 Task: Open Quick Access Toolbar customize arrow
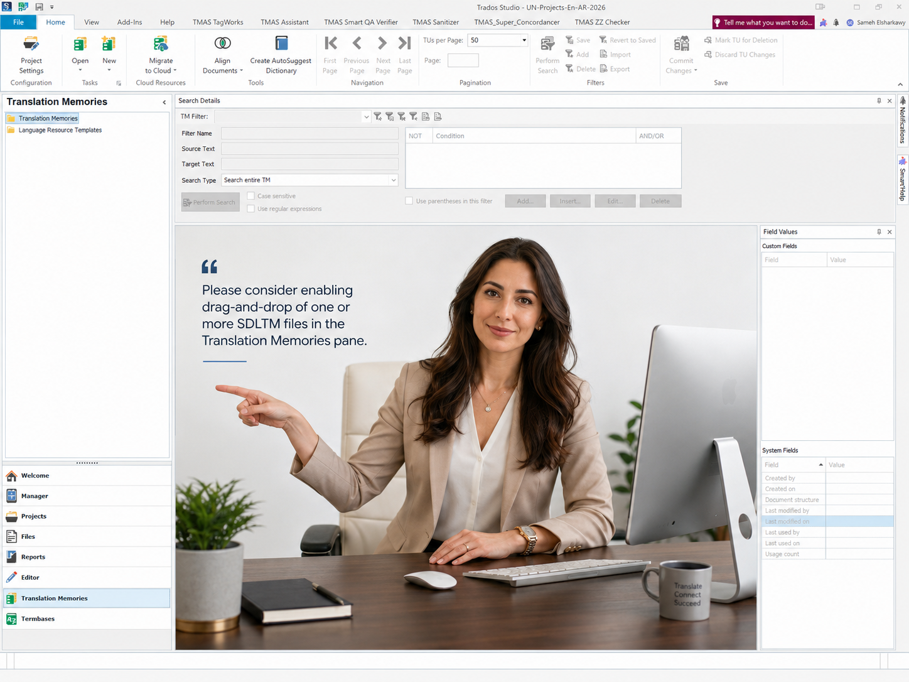pyautogui.click(x=52, y=7)
